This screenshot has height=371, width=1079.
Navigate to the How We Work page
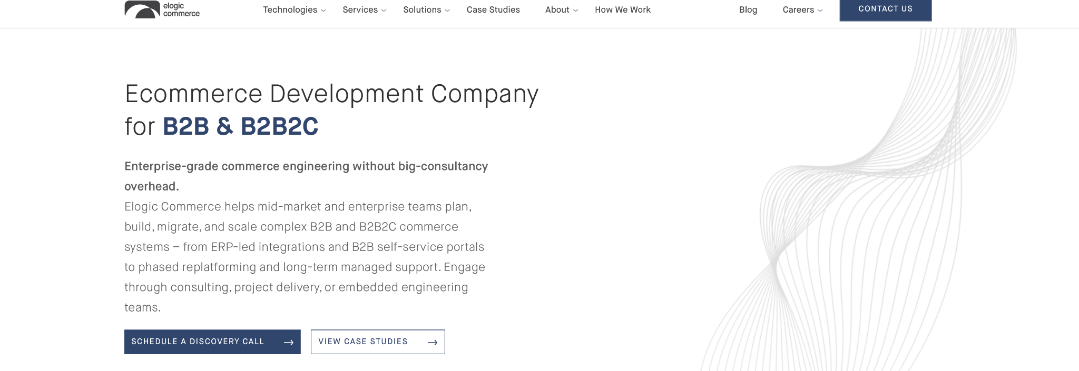tap(623, 10)
